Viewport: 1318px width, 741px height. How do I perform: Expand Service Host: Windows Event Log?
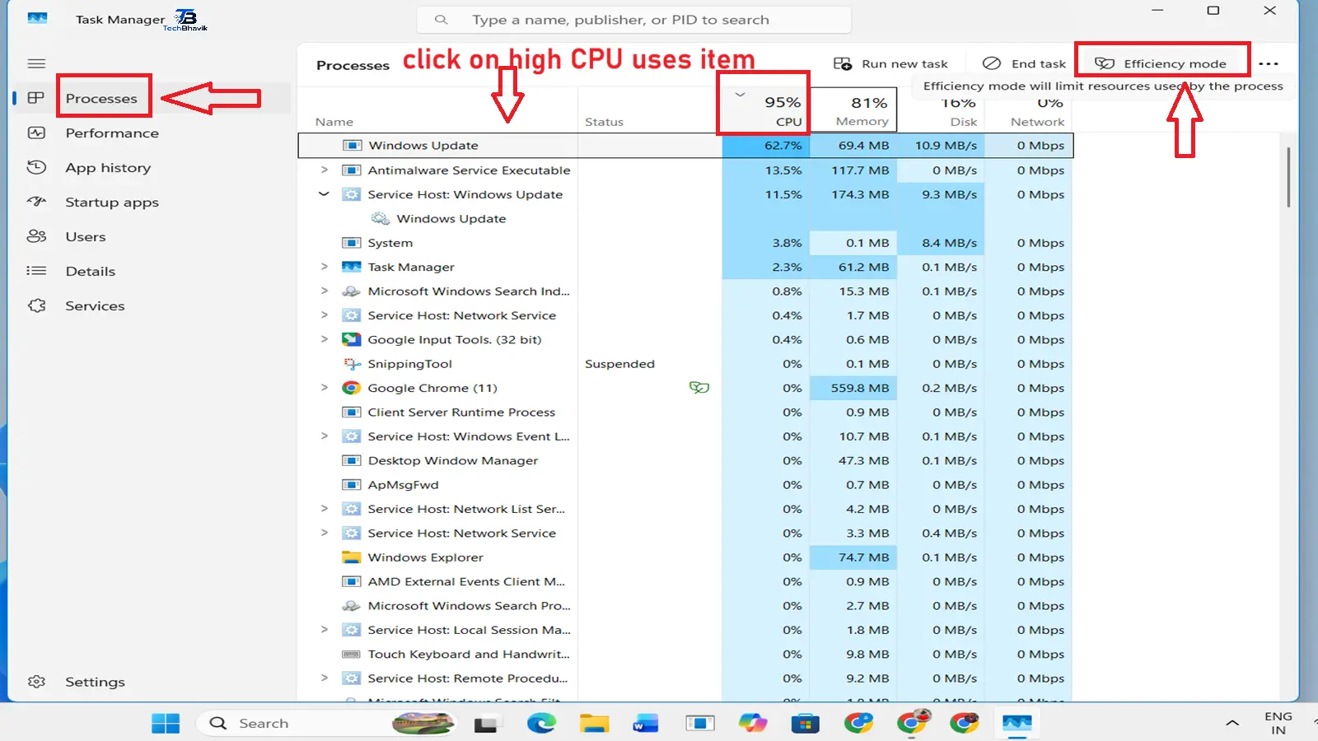[x=324, y=436]
